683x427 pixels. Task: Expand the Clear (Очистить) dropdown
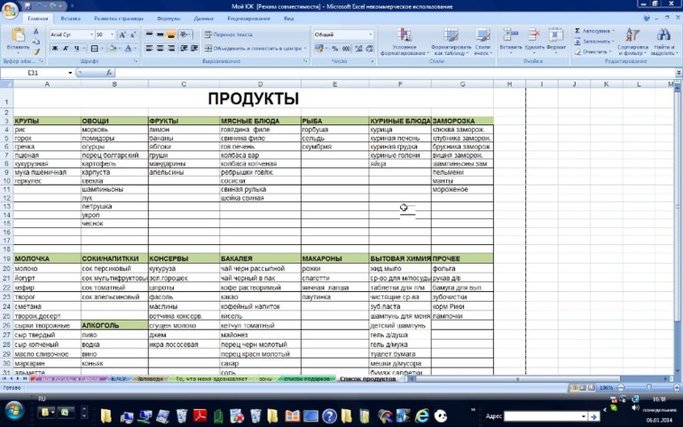[x=610, y=51]
